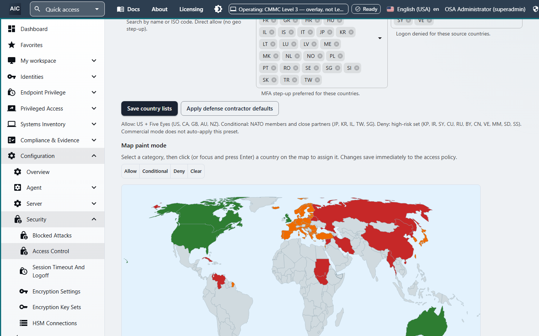
Task: Select the Allow paint mode
Action: click(131, 171)
